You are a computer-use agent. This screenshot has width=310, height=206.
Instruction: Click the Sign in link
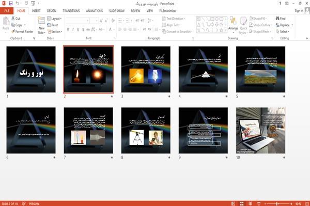[x=299, y=11]
